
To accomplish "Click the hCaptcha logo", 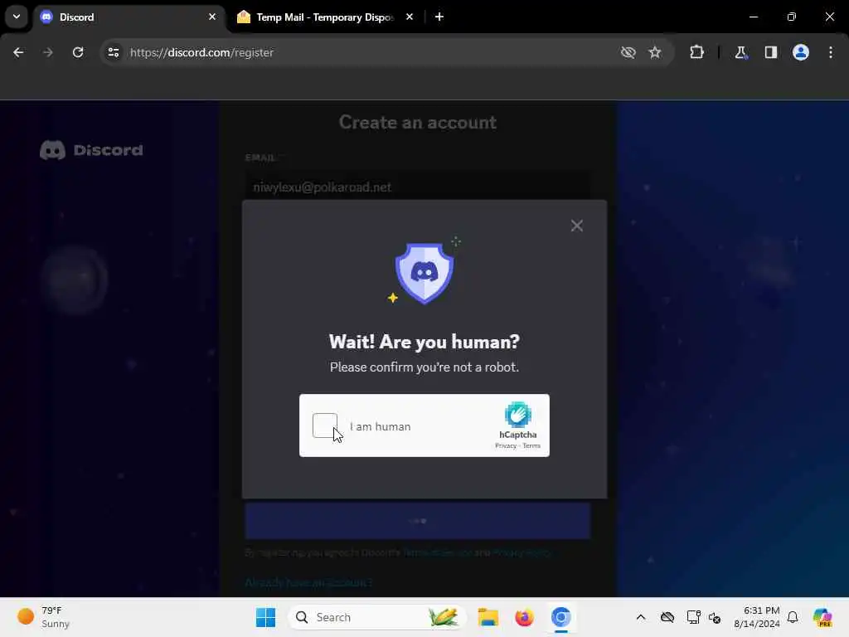I will click(x=517, y=415).
